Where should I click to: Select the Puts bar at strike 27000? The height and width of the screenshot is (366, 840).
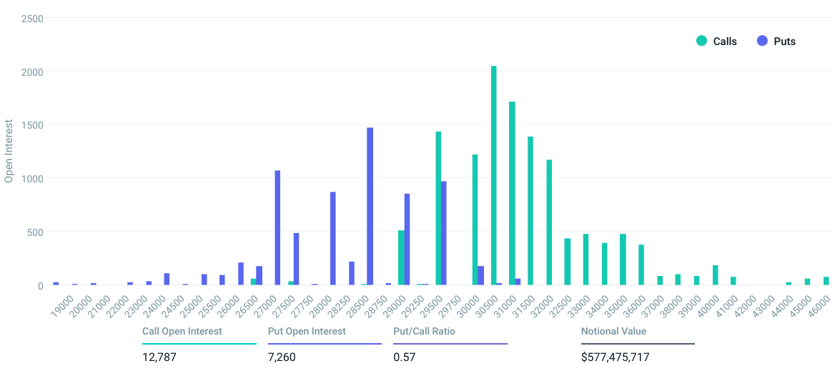click(x=277, y=227)
